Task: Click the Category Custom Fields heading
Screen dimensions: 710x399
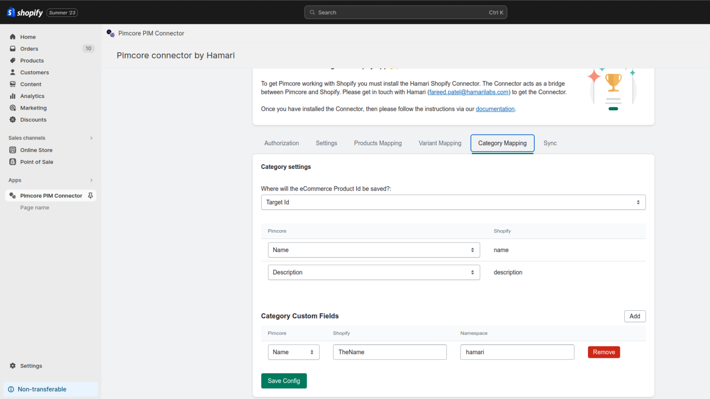Action: click(300, 316)
